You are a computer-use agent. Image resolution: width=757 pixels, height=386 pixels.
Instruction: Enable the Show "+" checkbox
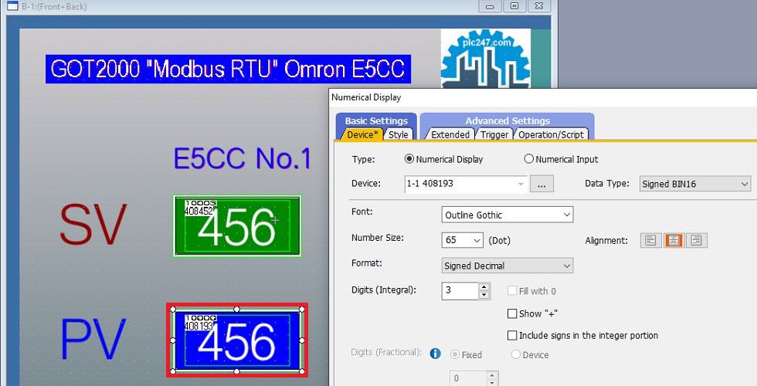[x=512, y=313]
